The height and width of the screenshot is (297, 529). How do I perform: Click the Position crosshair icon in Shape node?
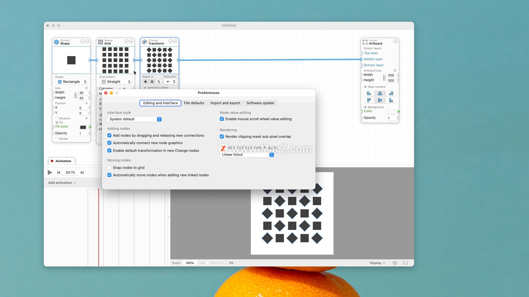[x=87, y=103]
